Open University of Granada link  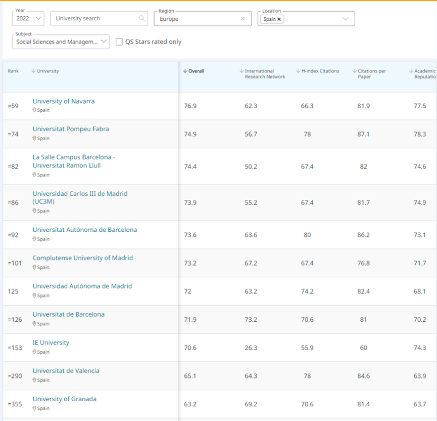[x=65, y=399]
